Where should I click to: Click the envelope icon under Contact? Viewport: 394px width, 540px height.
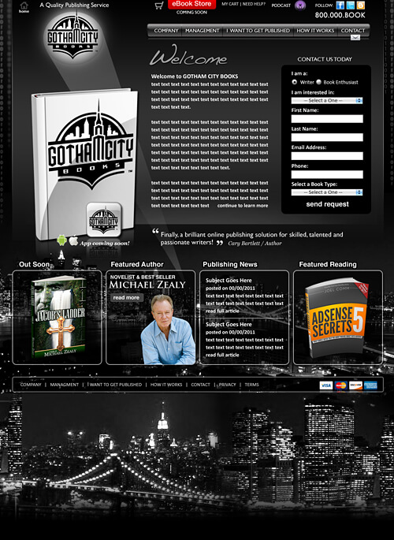pyautogui.click(x=355, y=38)
